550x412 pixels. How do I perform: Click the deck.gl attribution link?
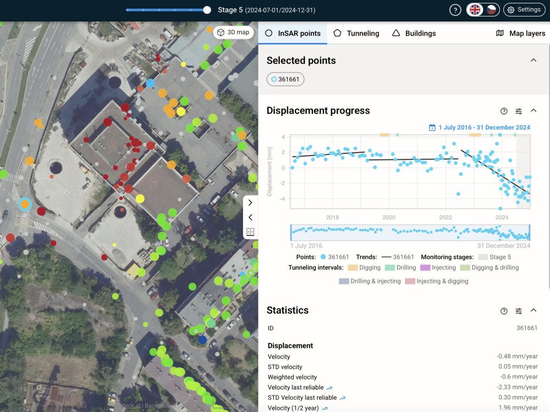click(x=131, y=406)
